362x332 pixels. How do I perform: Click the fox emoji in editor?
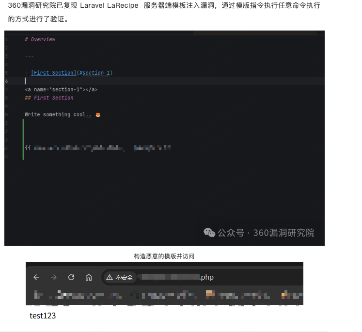click(98, 115)
